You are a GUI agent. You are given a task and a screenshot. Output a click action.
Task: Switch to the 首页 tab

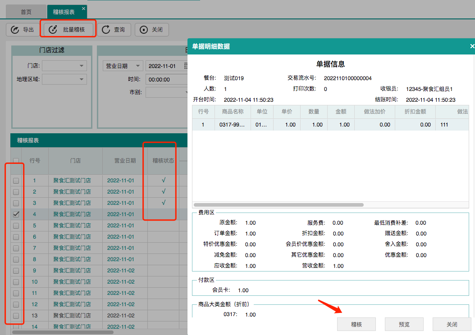[26, 12]
